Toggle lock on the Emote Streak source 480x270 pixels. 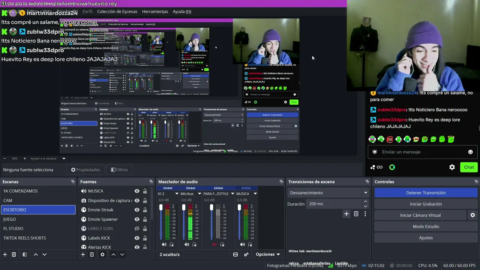pos(145,210)
